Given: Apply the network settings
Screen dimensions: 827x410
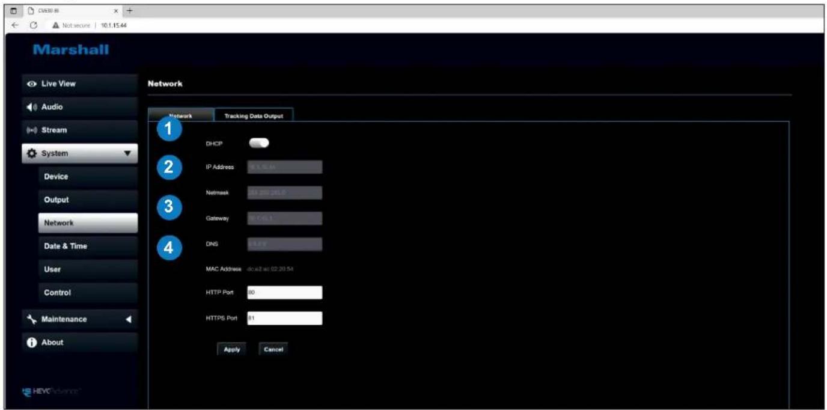Looking at the screenshot, I should (231, 349).
